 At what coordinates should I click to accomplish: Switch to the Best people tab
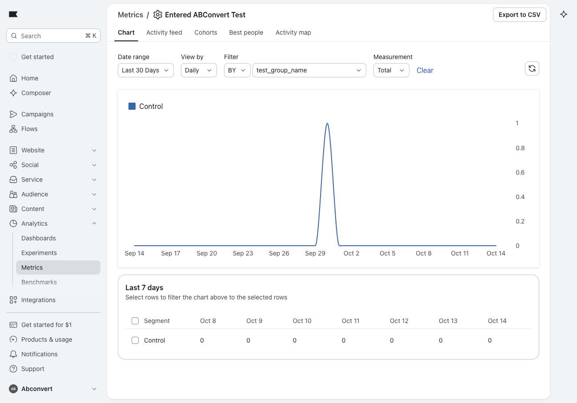click(246, 32)
